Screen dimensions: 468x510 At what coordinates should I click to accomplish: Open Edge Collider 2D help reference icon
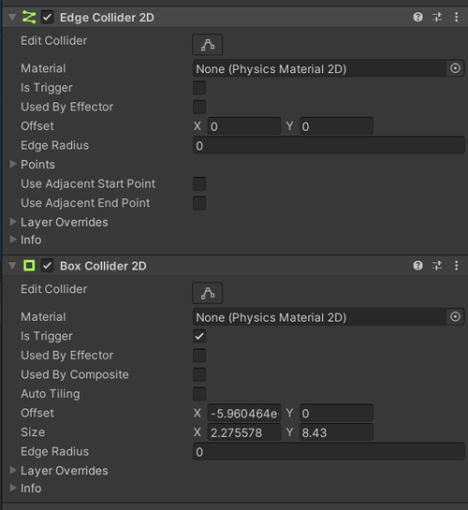tap(417, 17)
